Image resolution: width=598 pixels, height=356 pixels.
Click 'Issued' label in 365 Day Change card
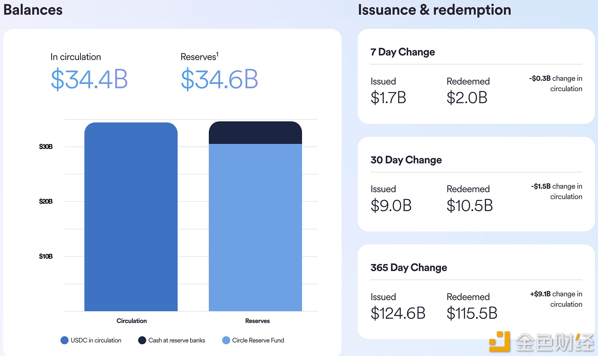pos(383,297)
